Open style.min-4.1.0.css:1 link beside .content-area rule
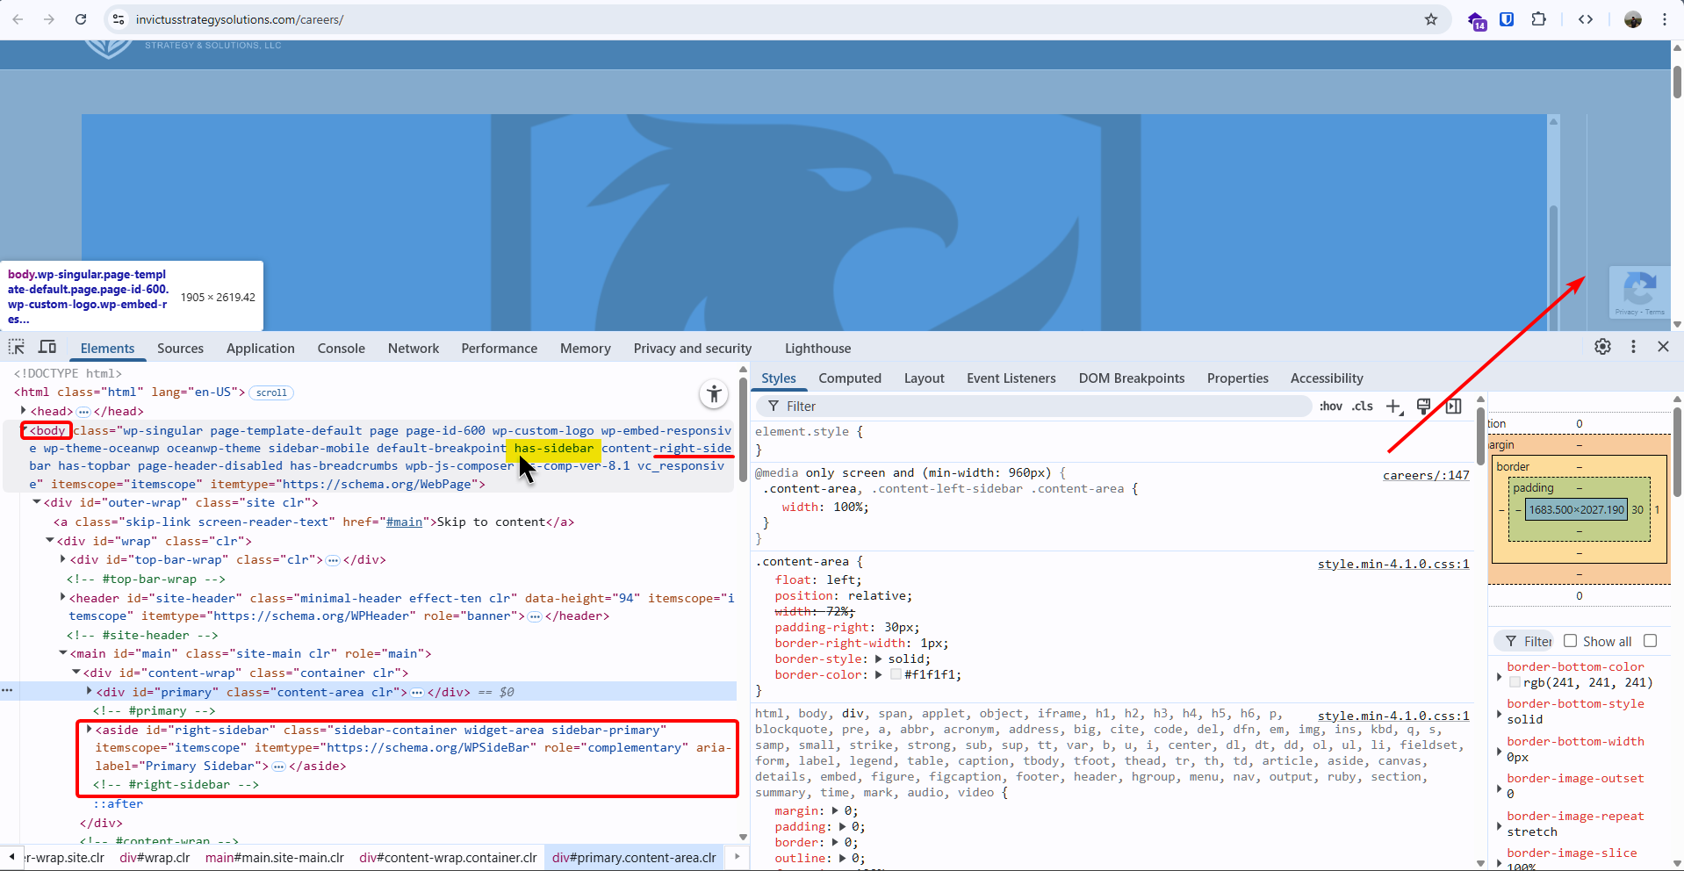Screen dimensions: 1684x871 tap(1393, 564)
